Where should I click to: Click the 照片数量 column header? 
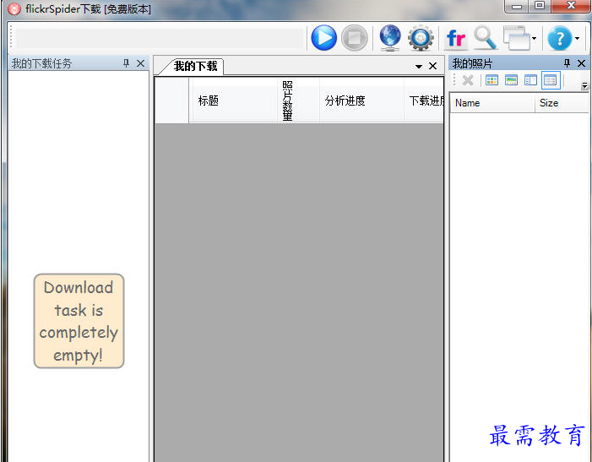click(298, 101)
